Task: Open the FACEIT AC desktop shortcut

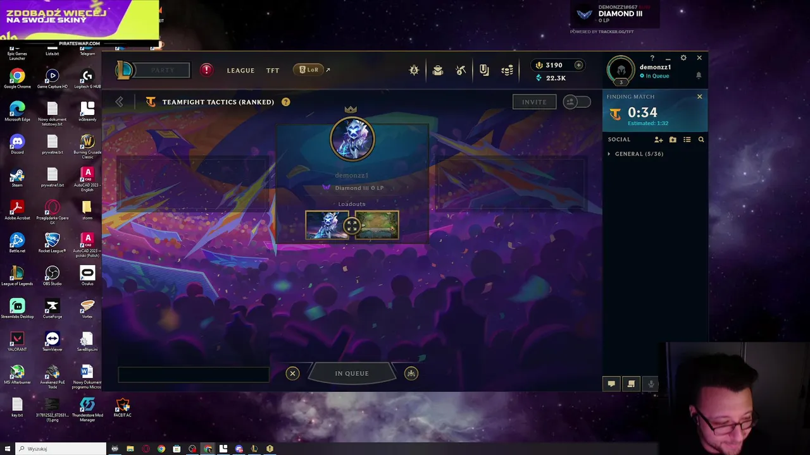Action: [x=123, y=406]
